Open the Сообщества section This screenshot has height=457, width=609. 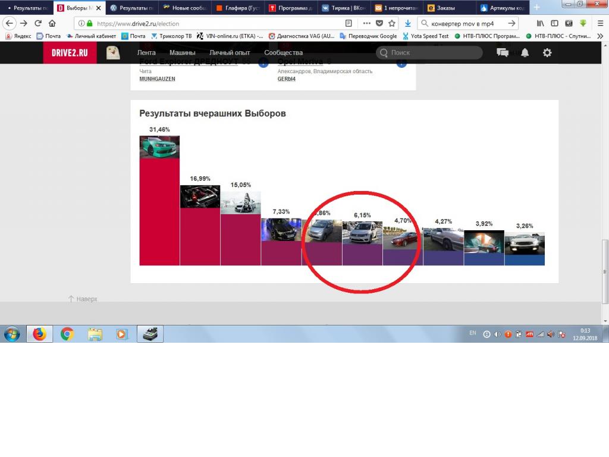tap(283, 53)
